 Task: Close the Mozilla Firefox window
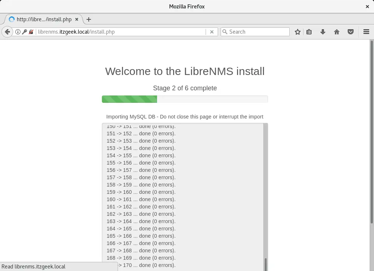coord(367,7)
